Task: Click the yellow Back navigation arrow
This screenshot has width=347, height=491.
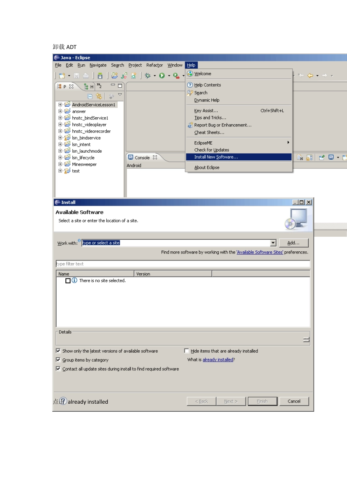Action: click(x=310, y=76)
